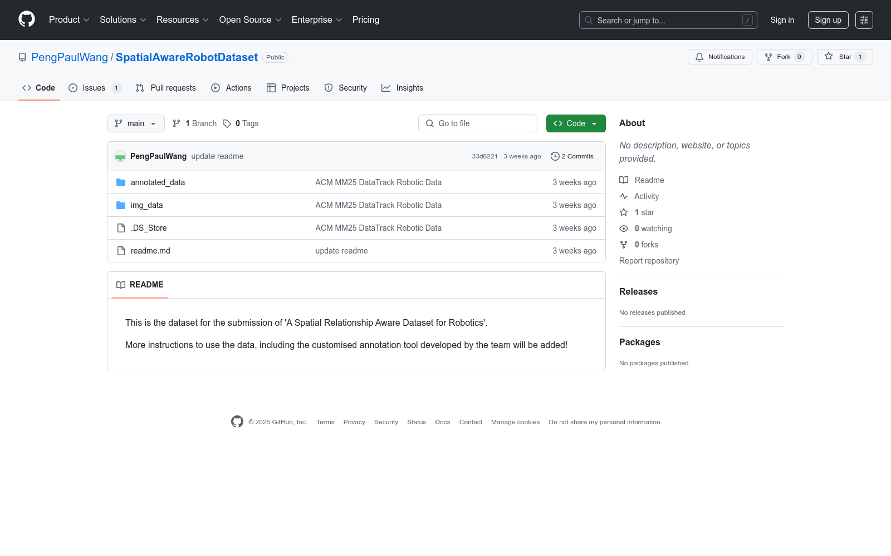Click the repository icon beside PengPaulWang
Screen dimensions: 891x556
coord(22,57)
